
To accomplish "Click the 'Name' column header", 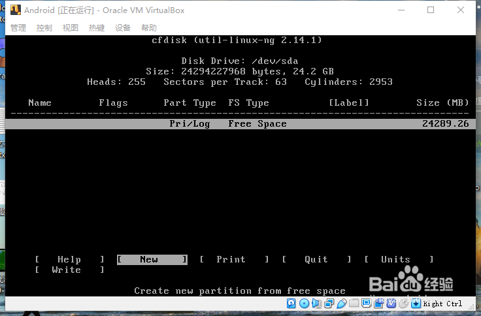I will click(x=40, y=103).
